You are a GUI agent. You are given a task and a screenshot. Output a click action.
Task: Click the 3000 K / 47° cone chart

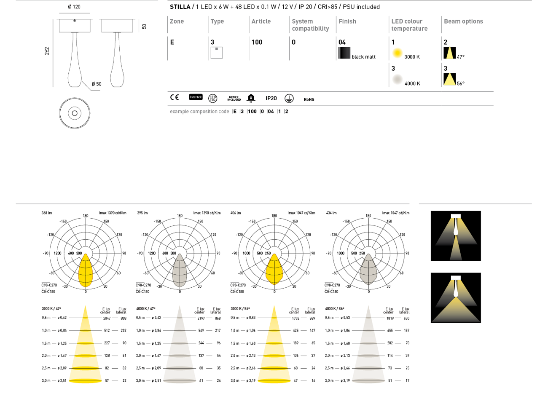tap(86, 344)
